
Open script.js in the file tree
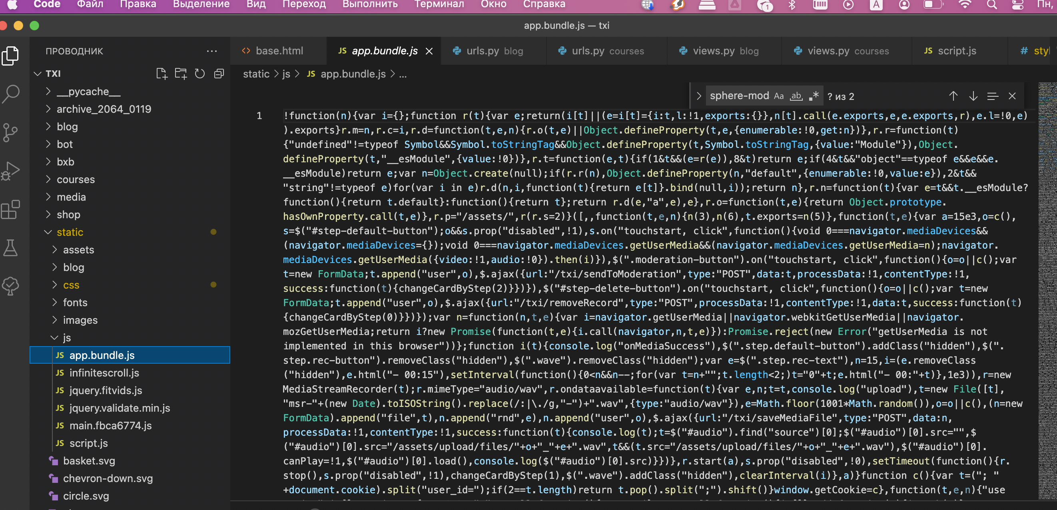pyautogui.click(x=89, y=443)
